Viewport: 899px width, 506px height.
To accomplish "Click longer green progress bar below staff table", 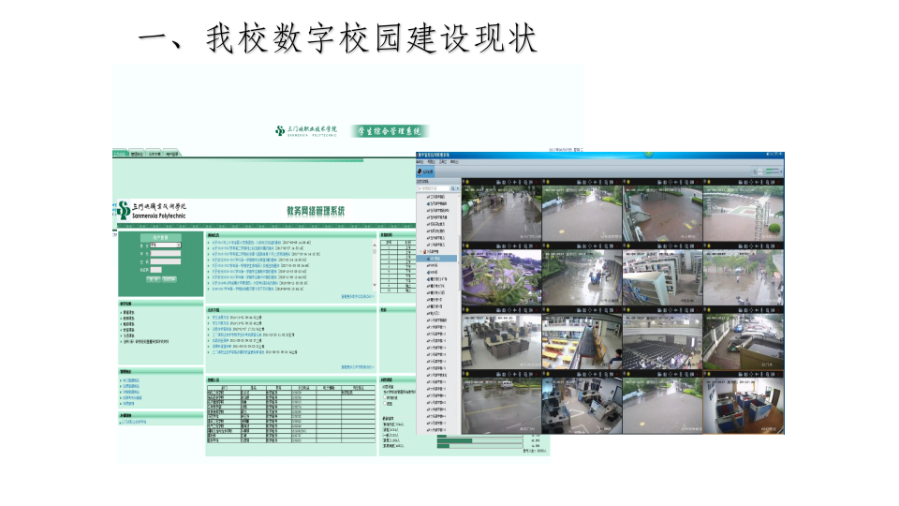I will click(x=455, y=440).
